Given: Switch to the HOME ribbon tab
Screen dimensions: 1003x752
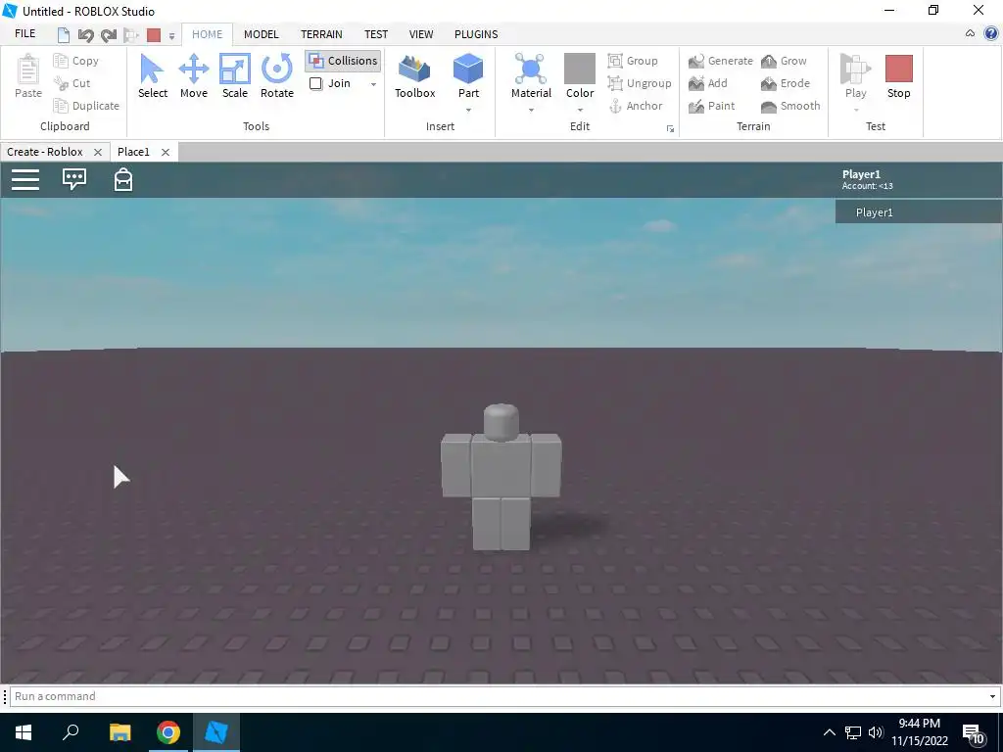Looking at the screenshot, I should (208, 34).
